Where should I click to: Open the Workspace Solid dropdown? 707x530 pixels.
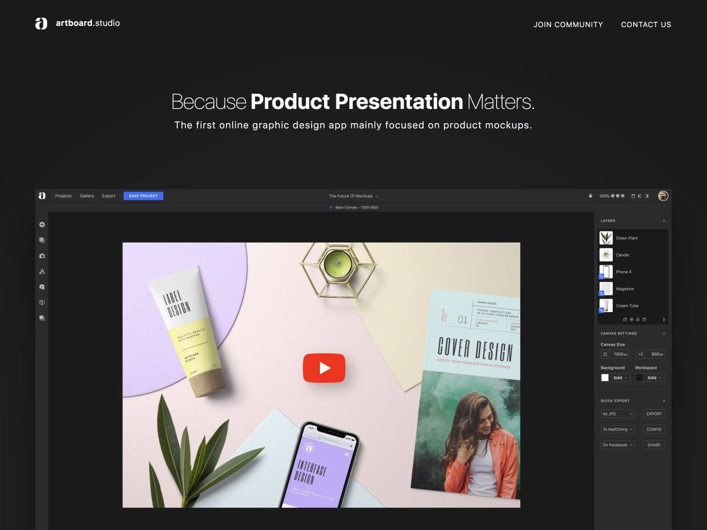tap(655, 377)
